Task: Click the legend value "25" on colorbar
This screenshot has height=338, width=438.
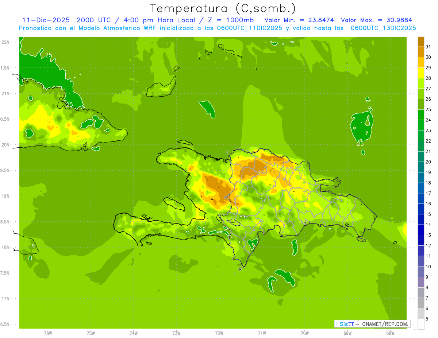Action: 428,109
